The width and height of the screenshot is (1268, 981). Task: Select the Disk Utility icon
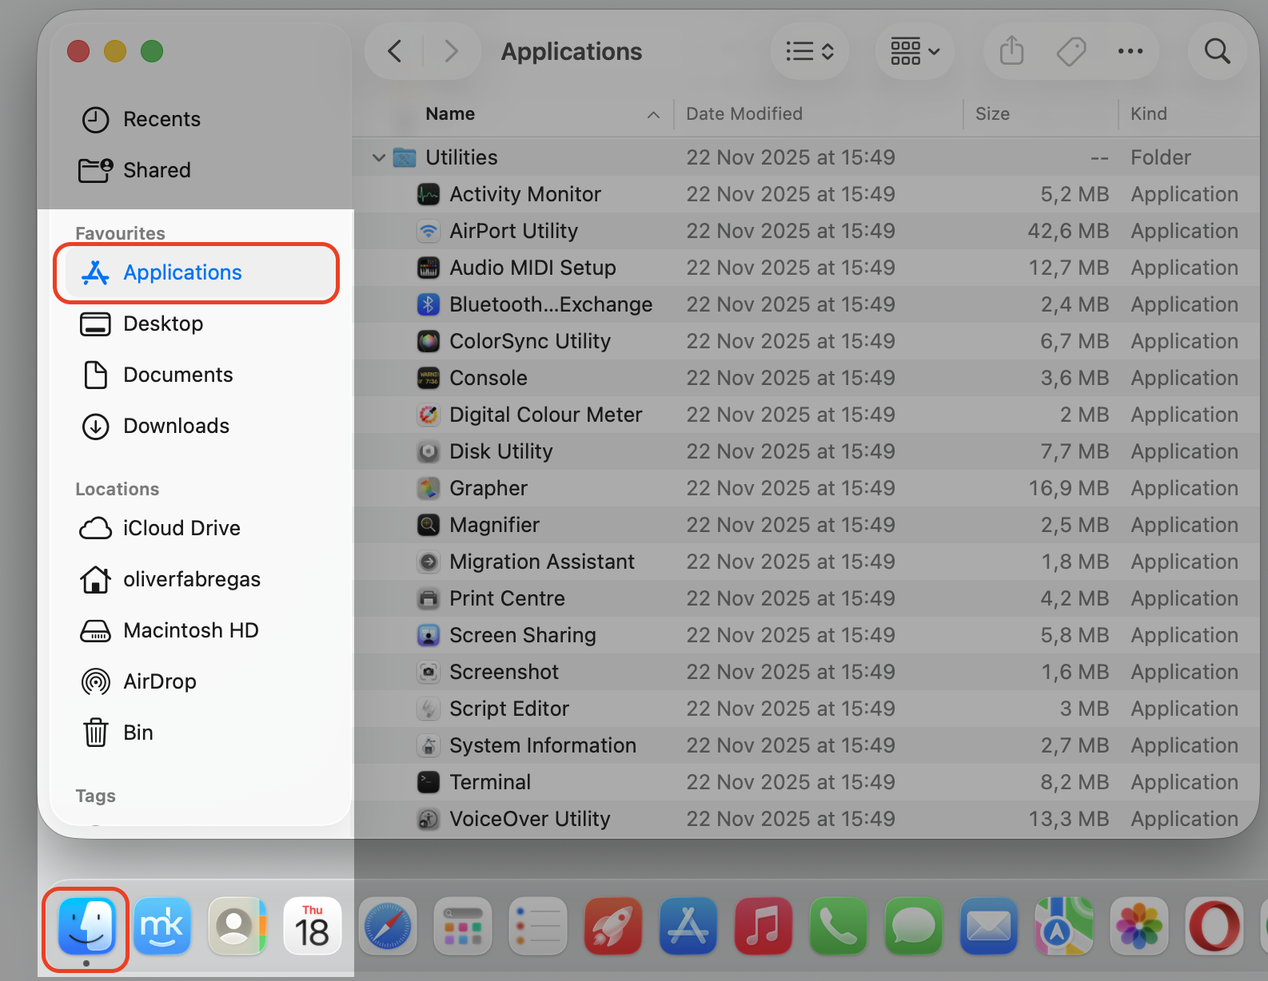[429, 451]
